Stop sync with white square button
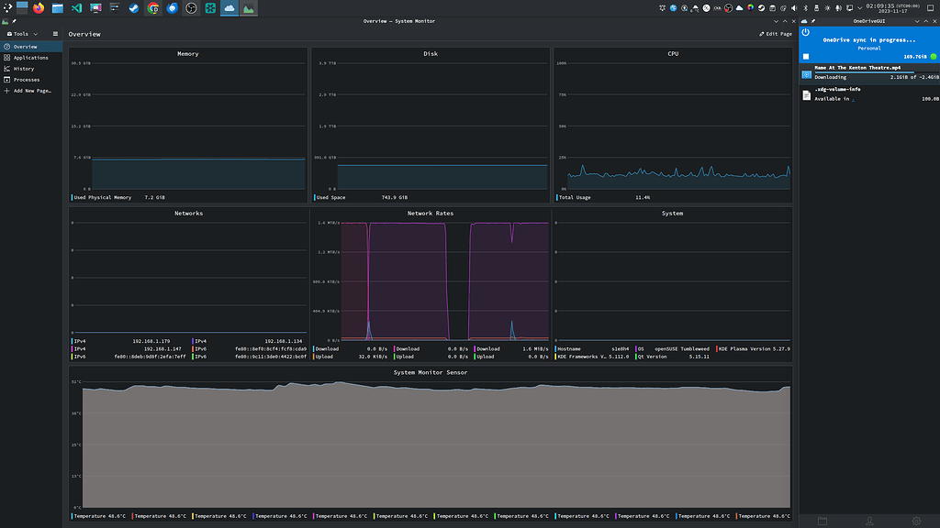 tap(806, 56)
